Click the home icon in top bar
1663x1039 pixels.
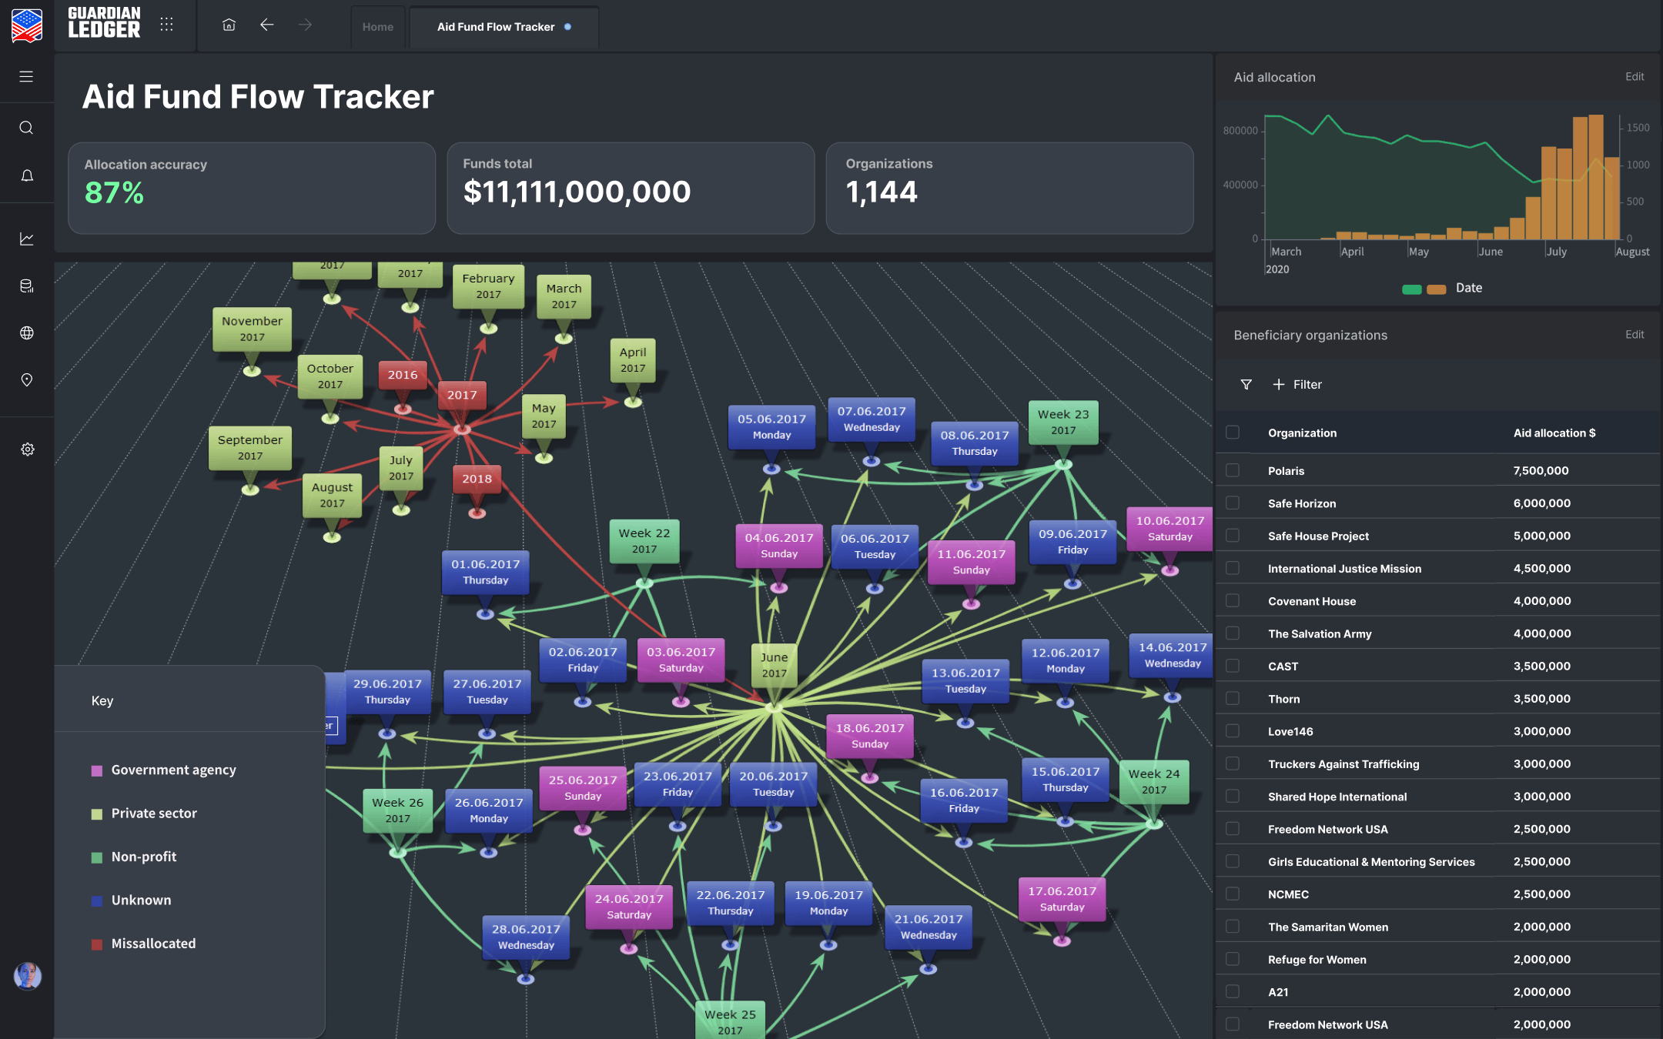tap(229, 25)
